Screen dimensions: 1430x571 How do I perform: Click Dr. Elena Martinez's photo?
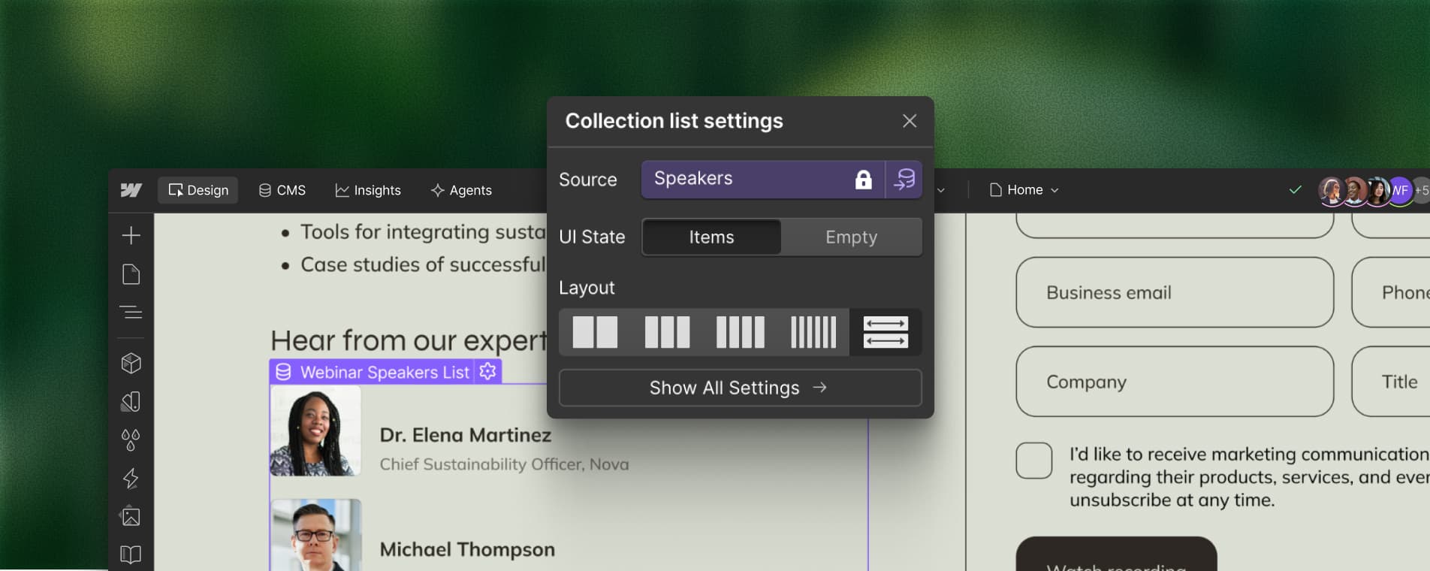315,431
